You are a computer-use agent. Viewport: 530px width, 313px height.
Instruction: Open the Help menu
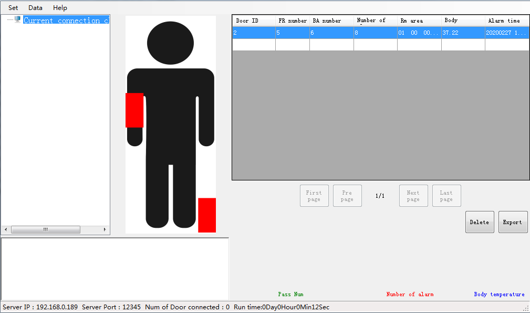coord(60,8)
